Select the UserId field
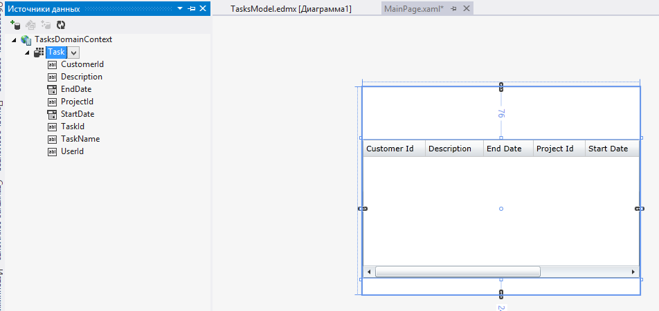The height and width of the screenshot is (311, 659). click(72, 151)
